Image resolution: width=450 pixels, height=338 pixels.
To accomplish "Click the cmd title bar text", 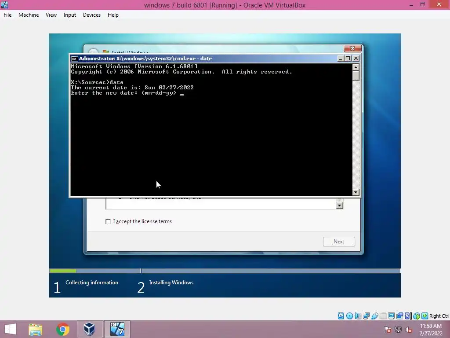I will coord(145,59).
